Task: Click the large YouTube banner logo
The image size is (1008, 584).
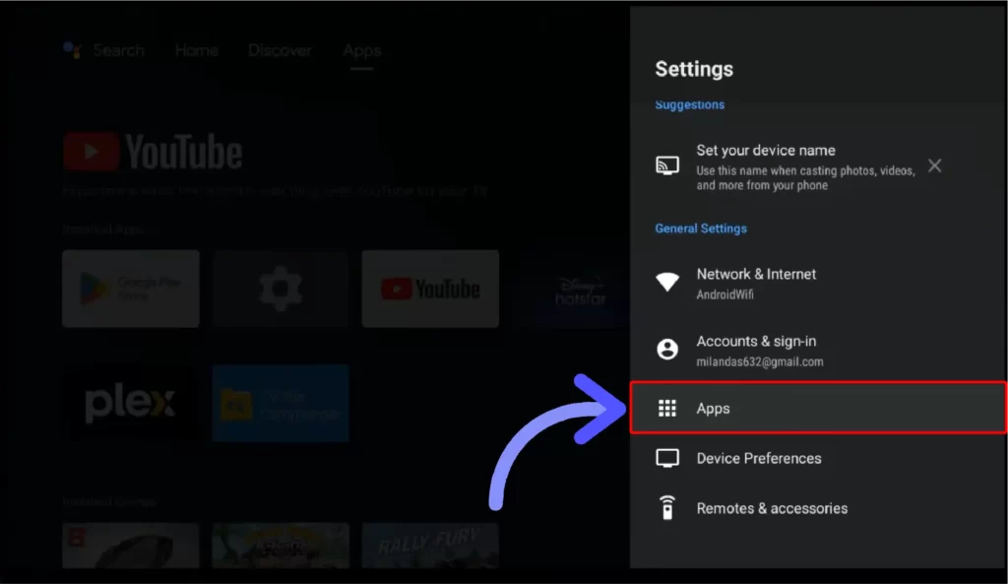Action: point(153,152)
